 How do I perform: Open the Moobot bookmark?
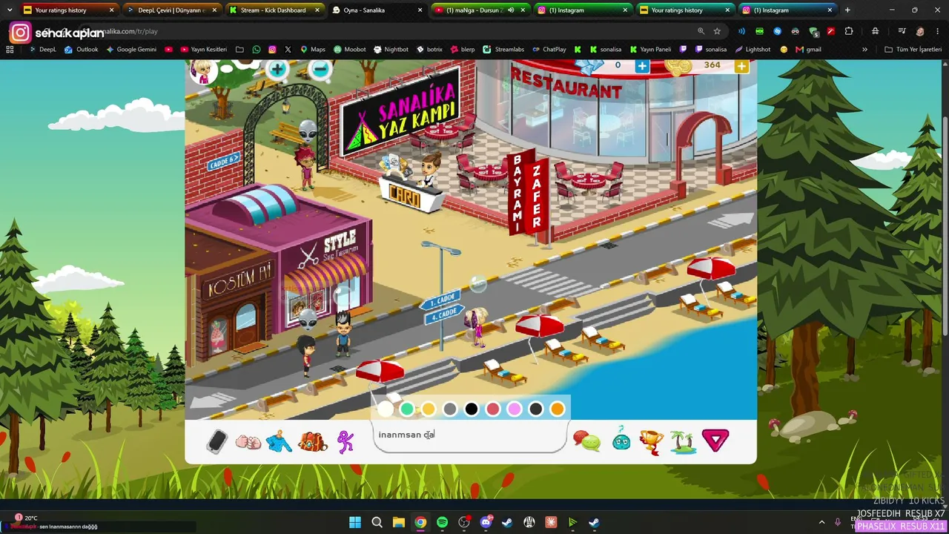349,50
